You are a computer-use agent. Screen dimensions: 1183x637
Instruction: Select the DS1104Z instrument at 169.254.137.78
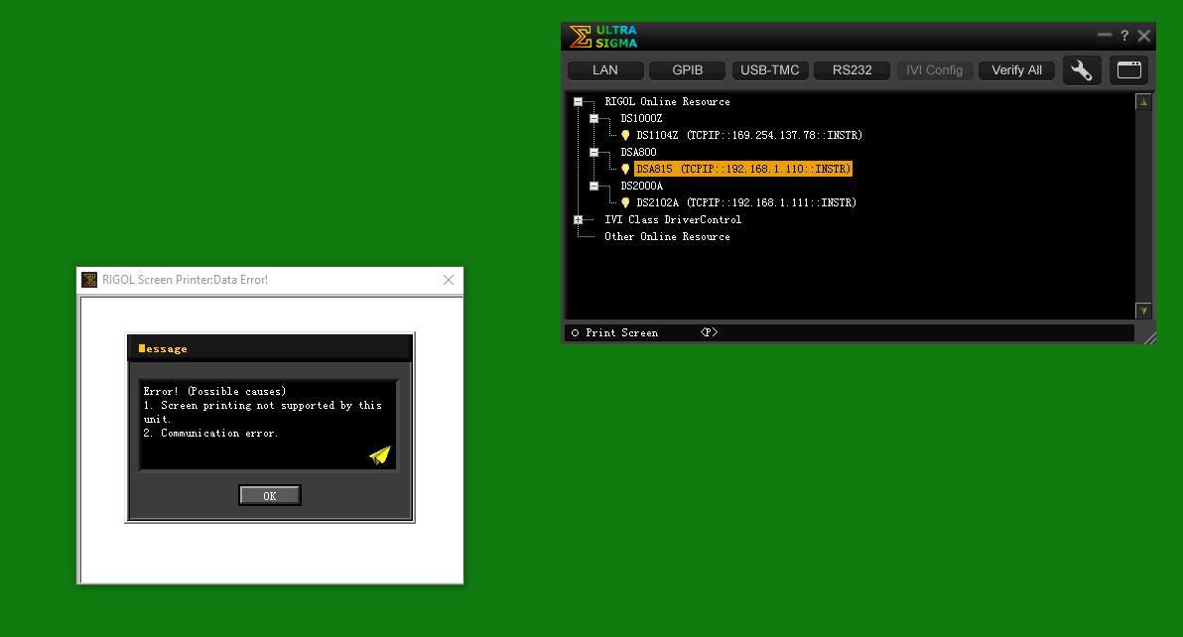pyautogui.click(x=748, y=136)
